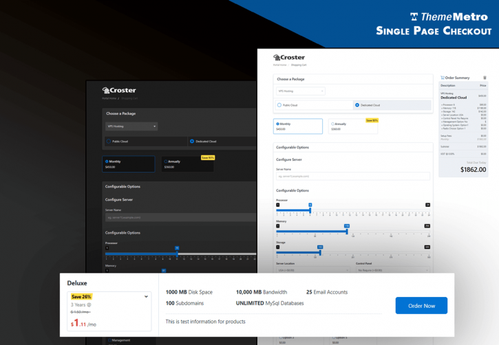Click Portal Home breadcrumb in light theme
This screenshot has width=499, height=345.
[279, 65]
